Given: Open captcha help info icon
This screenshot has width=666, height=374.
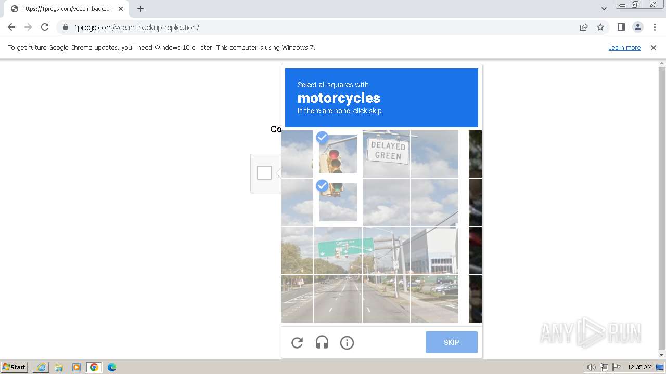Looking at the screenshot, I should [x=347, y=343].
